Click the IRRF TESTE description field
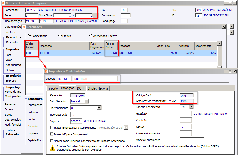Image resolution: width=238 pixels, height=155 pixels. (95, 79)
